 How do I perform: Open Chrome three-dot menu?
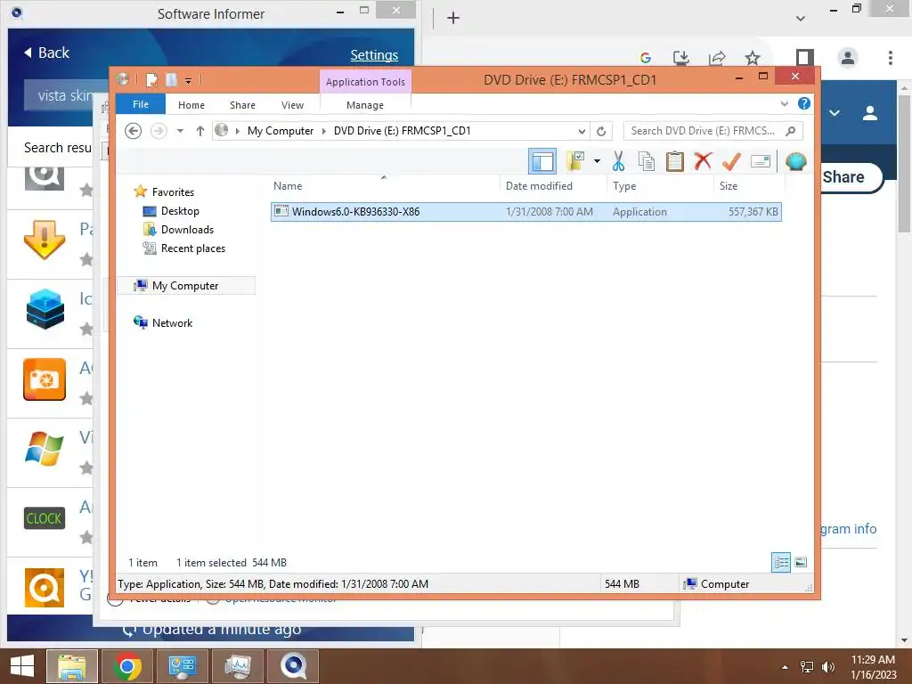tap(890, 58)
